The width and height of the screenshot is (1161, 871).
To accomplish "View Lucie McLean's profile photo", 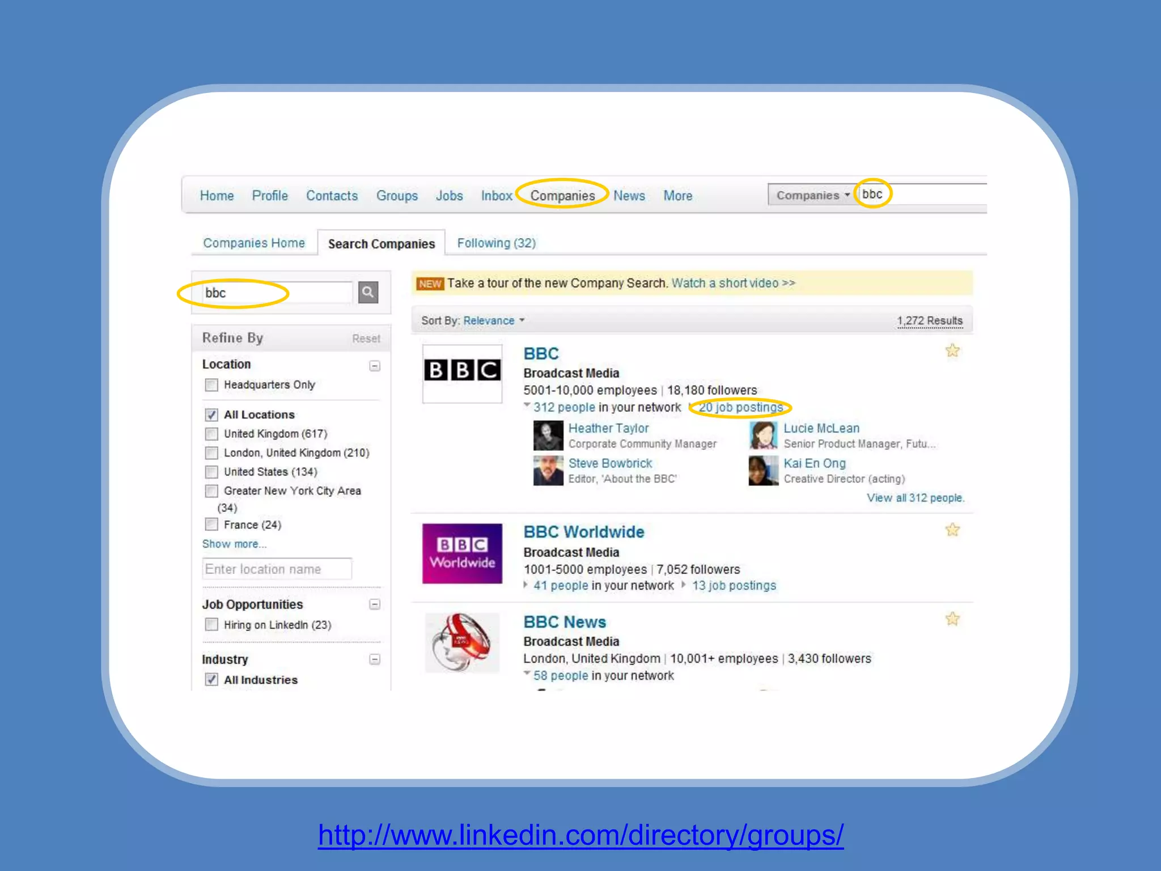I will [x=764, y=435].
